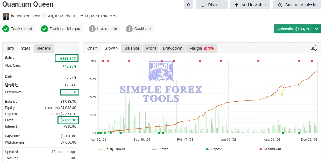Click the Add to watch button
The width and height of the screenshot is (322, 165).
coord(250,5)
